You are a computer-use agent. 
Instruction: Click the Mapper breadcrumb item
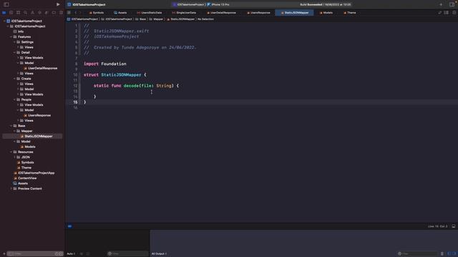(156, 19)
